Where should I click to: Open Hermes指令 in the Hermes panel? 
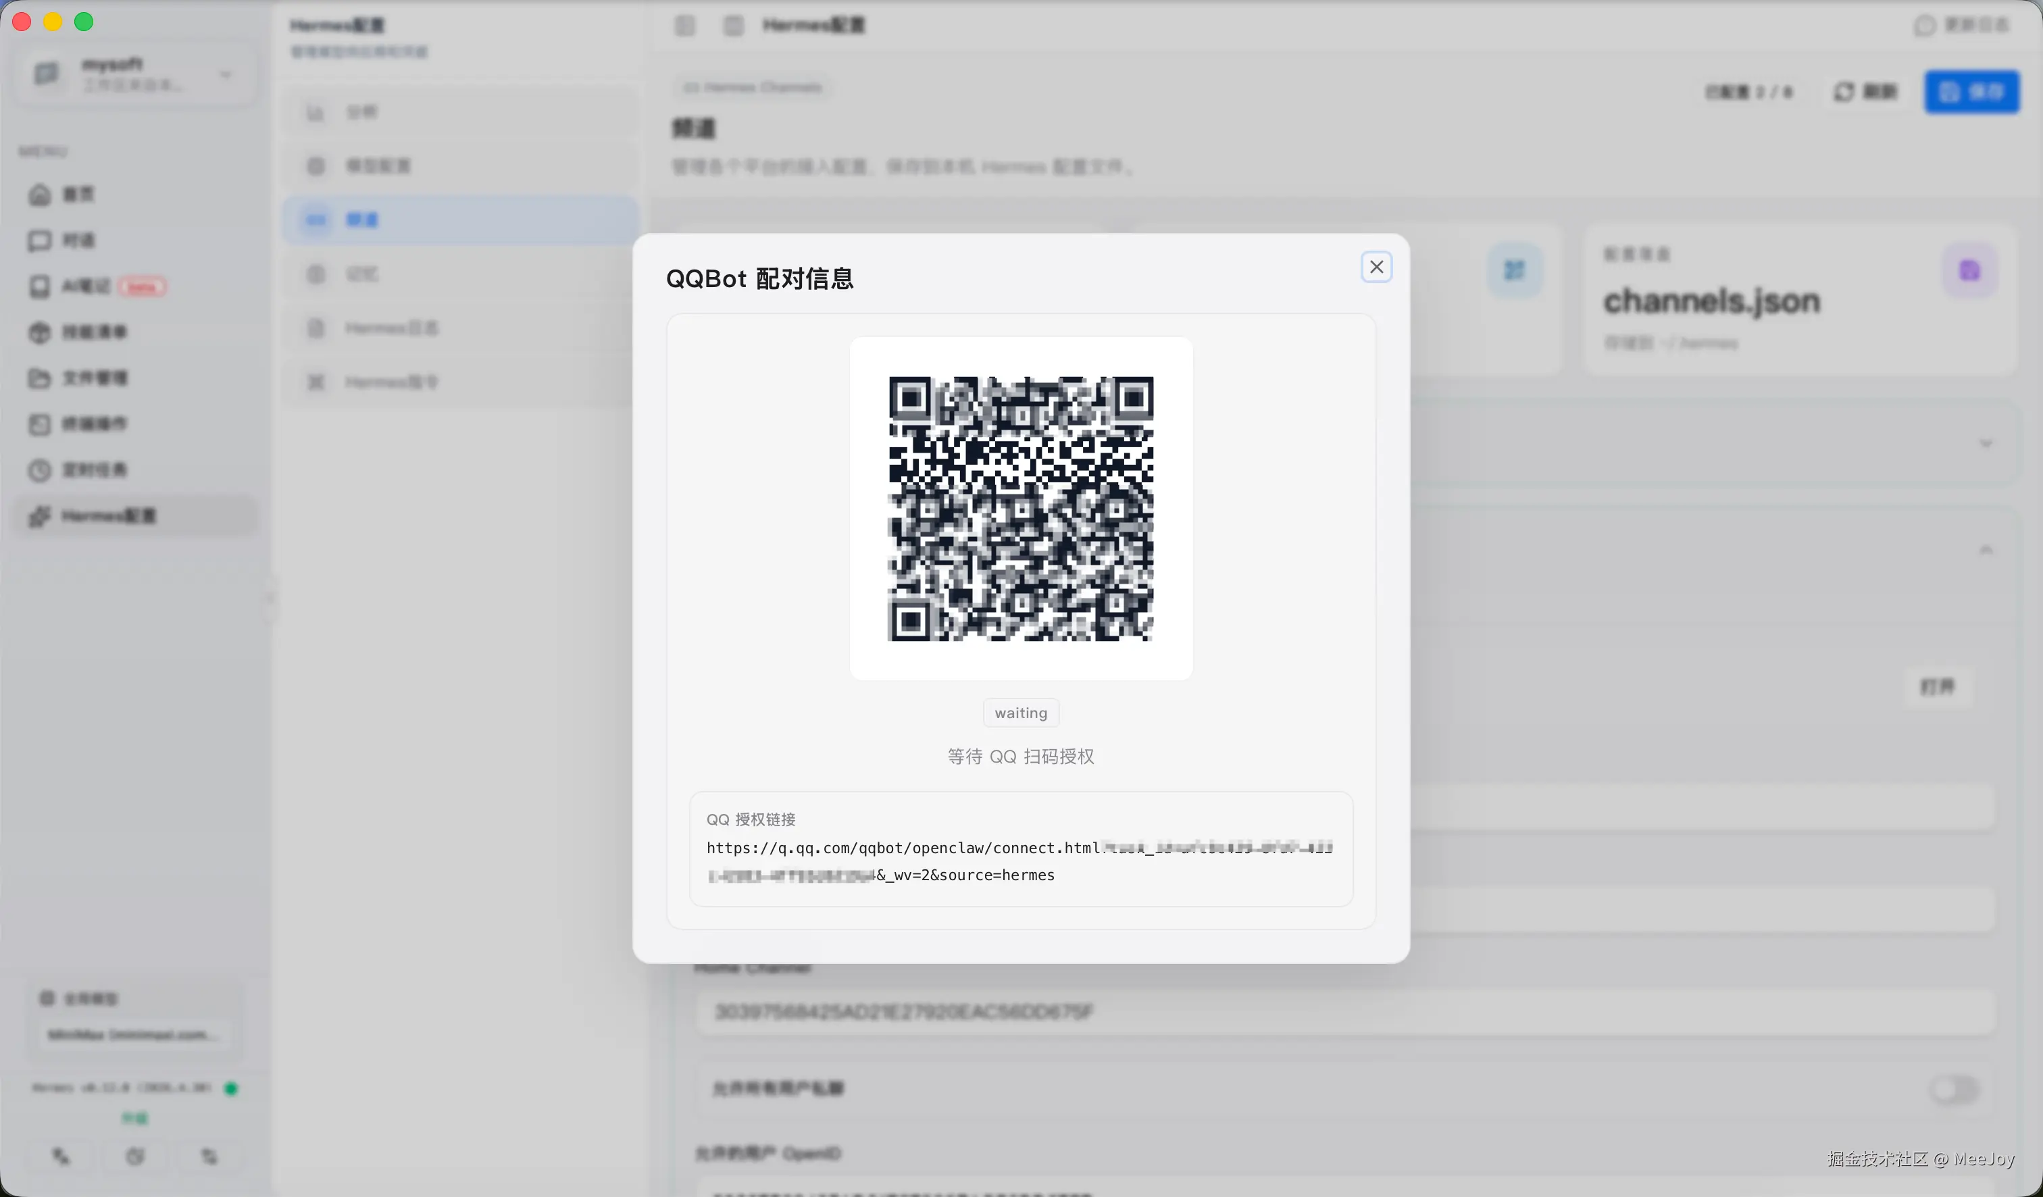[x=461, y=382]
